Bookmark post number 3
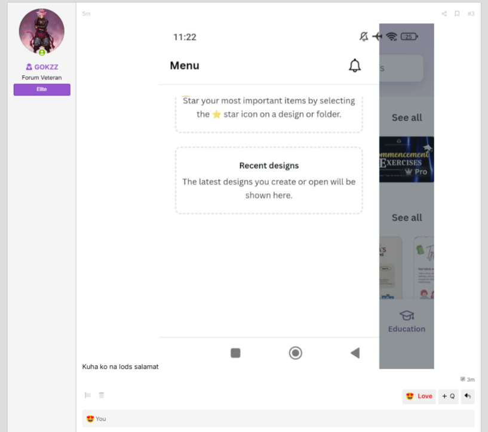 point(457,14)
